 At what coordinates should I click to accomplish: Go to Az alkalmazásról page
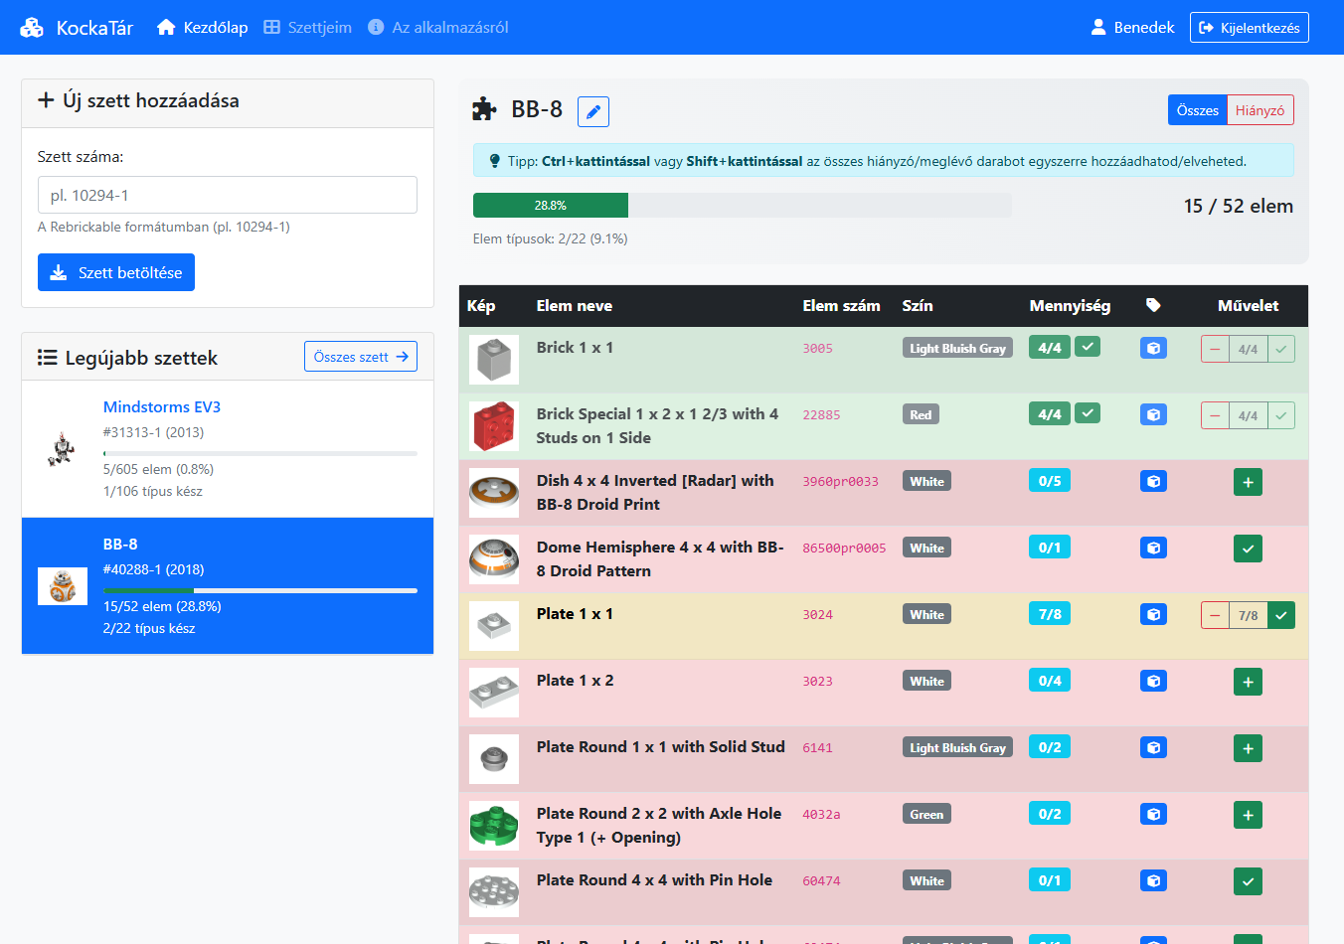click(438, 28)
